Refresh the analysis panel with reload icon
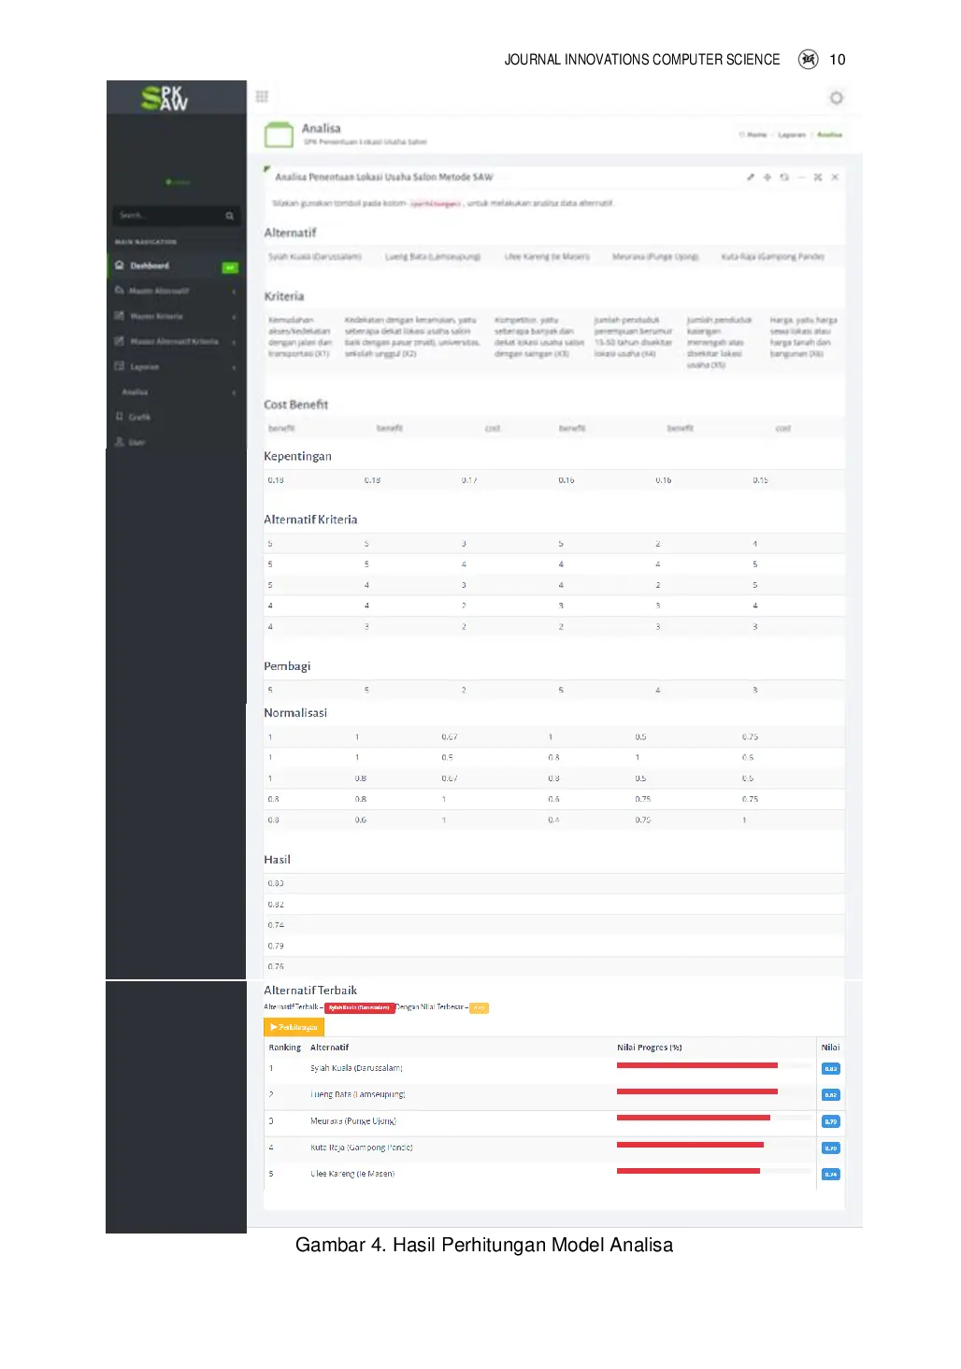This screenshot has width=961, height=1369. [784, 178]
